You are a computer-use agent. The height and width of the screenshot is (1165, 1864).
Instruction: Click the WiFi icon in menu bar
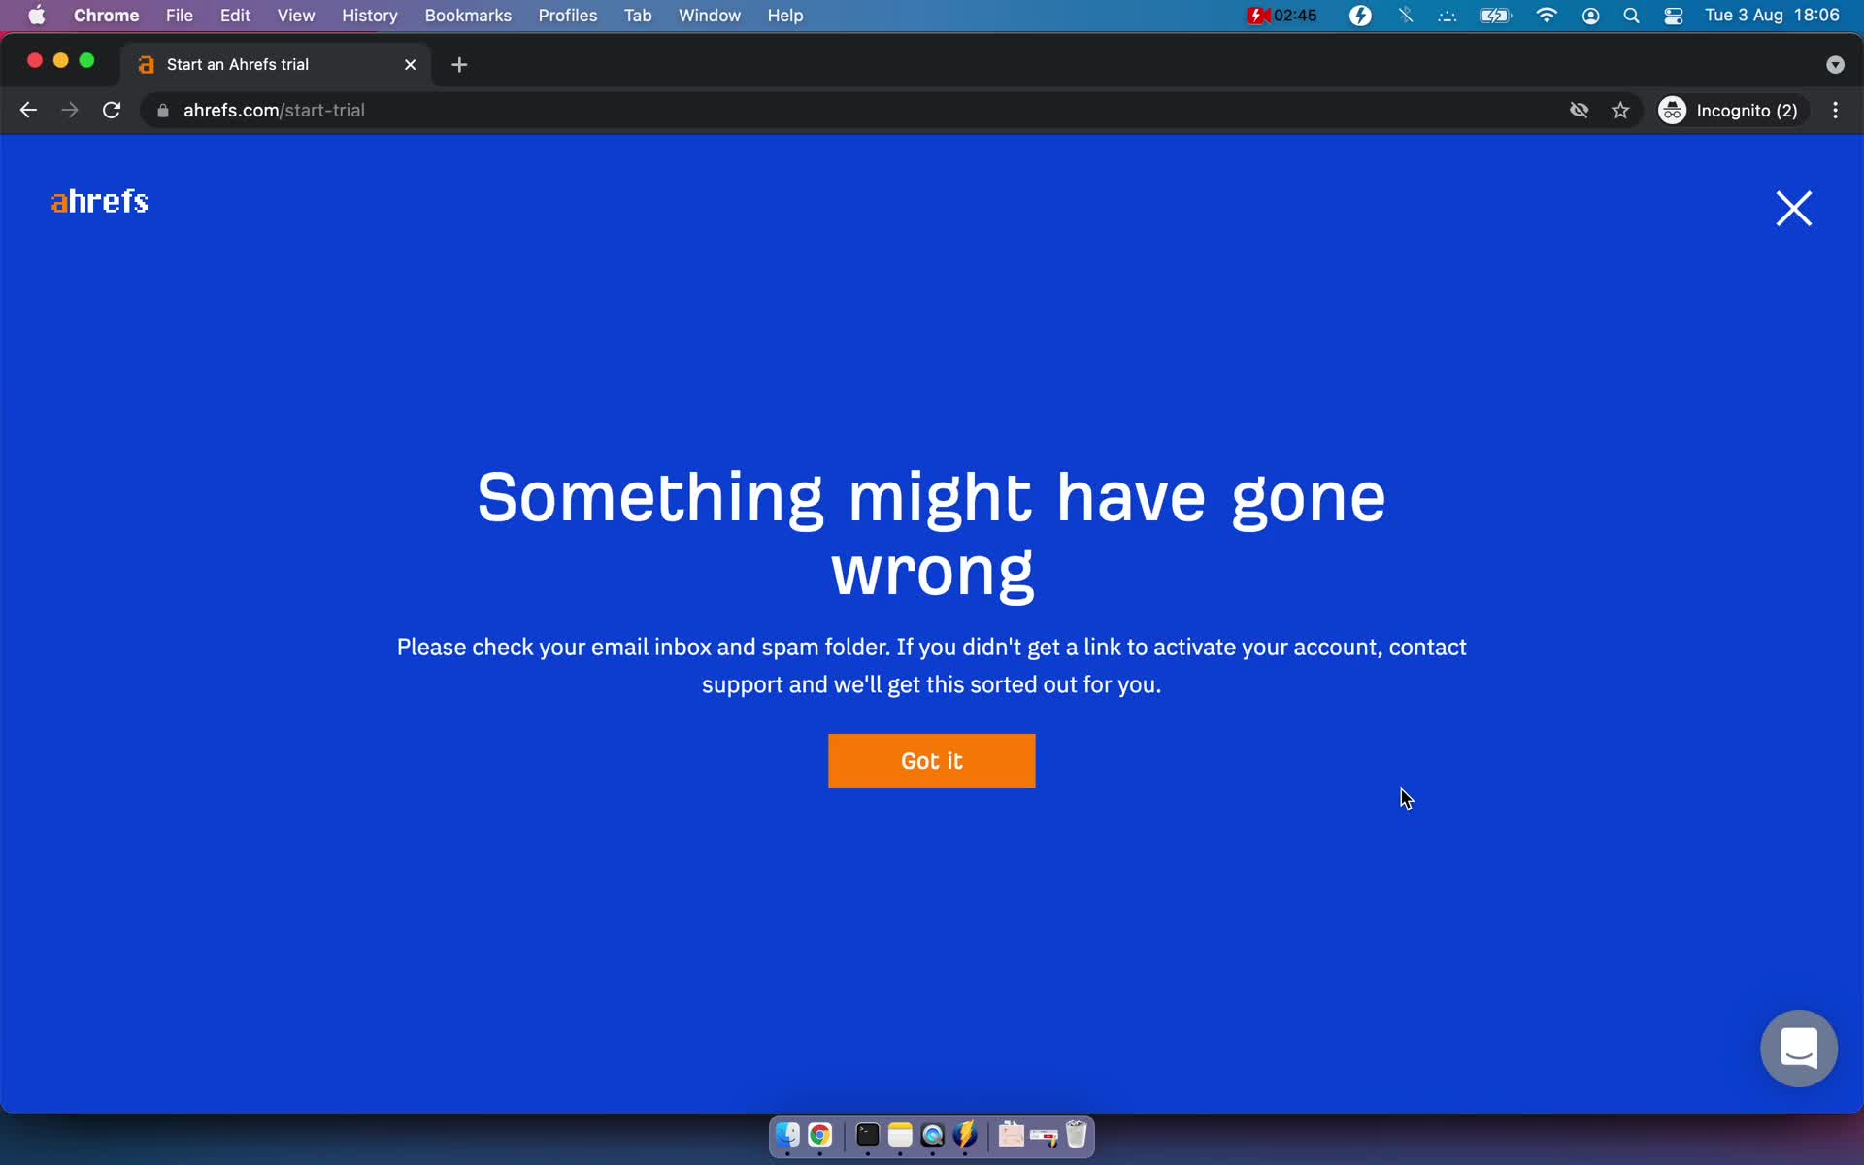pos(1546,15)
